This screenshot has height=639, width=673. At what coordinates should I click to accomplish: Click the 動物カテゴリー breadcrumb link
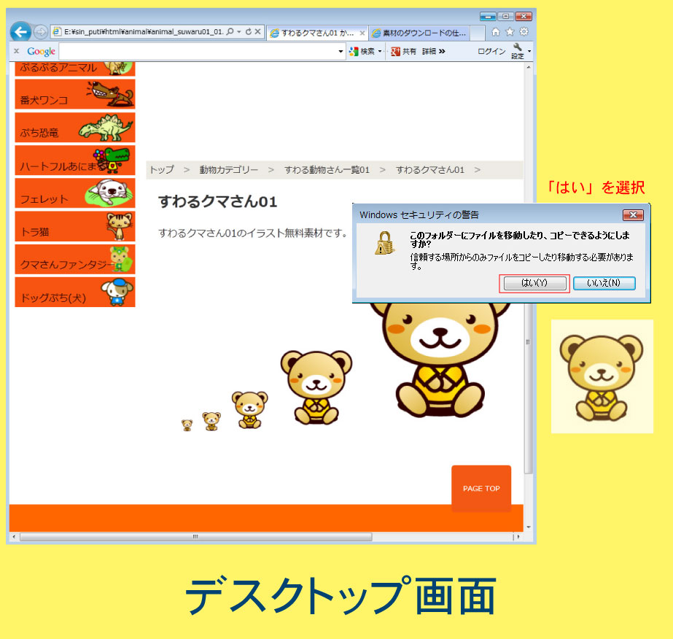click(228, 170)
